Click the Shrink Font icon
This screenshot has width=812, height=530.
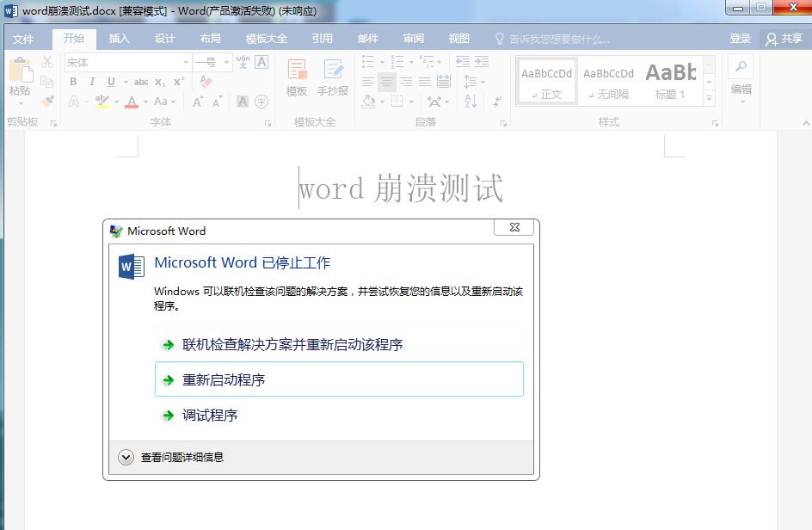pos(217,102)
